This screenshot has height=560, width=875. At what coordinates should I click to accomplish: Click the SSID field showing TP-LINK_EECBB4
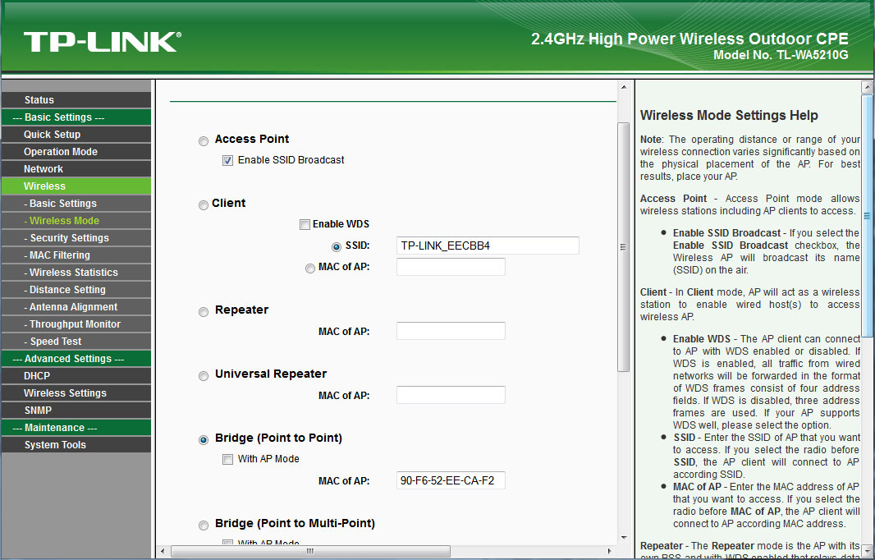click(488, 245)
